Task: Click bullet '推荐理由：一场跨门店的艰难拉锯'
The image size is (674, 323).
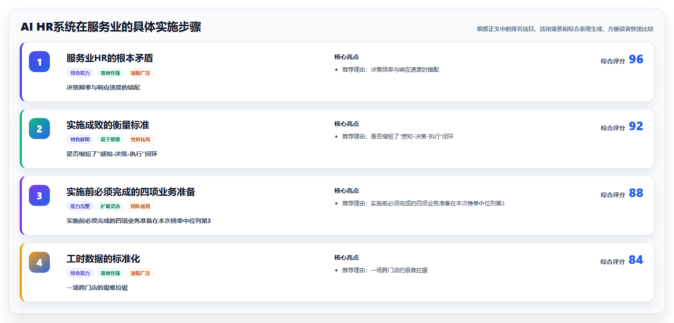Action: pos(385,271)
